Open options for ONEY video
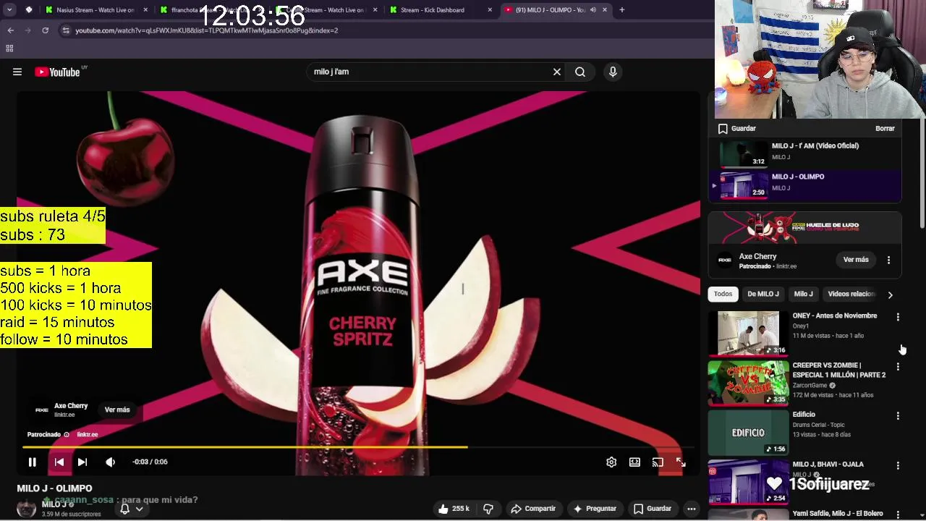926x521 pixels. [x=898, y=317]
